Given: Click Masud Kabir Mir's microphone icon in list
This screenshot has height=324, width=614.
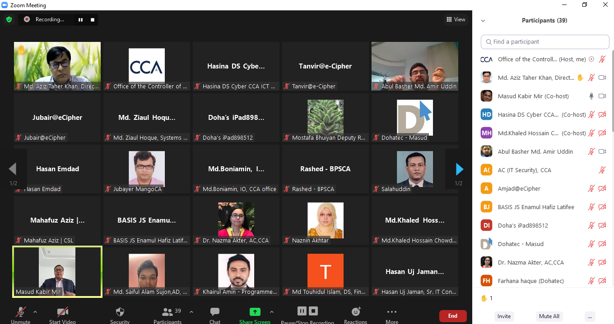Looking at the screenshot, I should (591, 96).
